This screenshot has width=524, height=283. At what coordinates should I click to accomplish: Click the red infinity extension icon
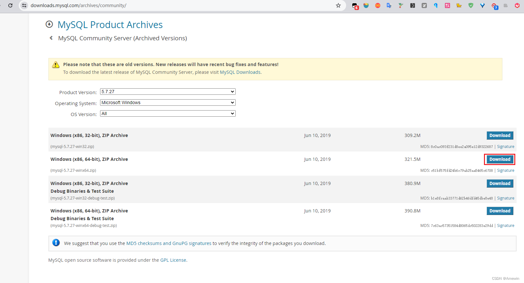[x=378, y=5]
